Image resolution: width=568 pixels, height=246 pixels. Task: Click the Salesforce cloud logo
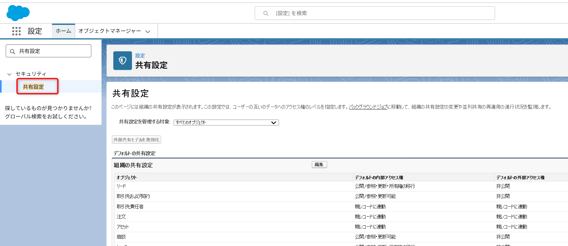[18, 13]
